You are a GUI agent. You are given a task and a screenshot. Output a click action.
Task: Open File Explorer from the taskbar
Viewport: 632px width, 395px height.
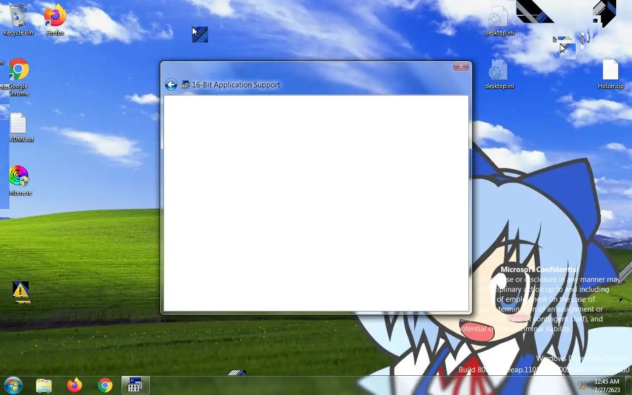pos(44,385)
